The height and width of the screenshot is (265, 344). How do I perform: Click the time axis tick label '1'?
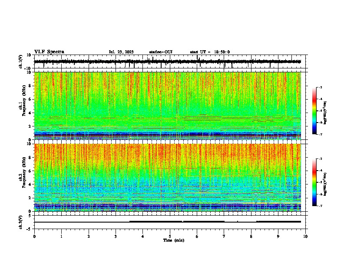(x=61, y=236)
